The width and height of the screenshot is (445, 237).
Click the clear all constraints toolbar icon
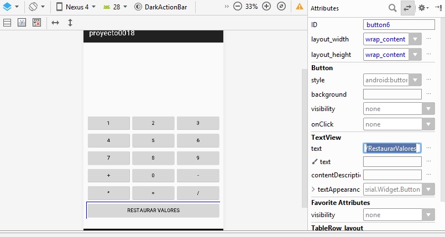tap(36, 23)
